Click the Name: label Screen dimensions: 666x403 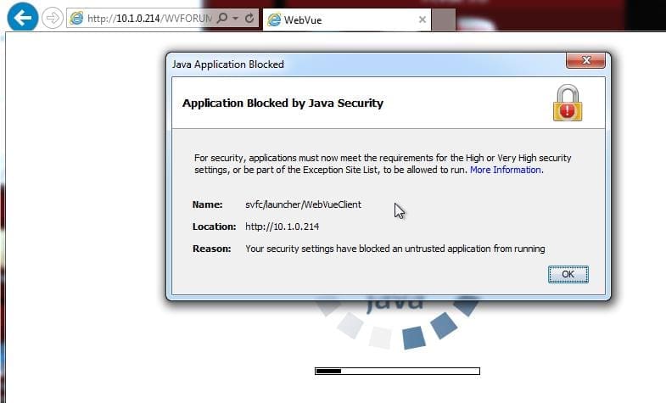coord(207,204)
